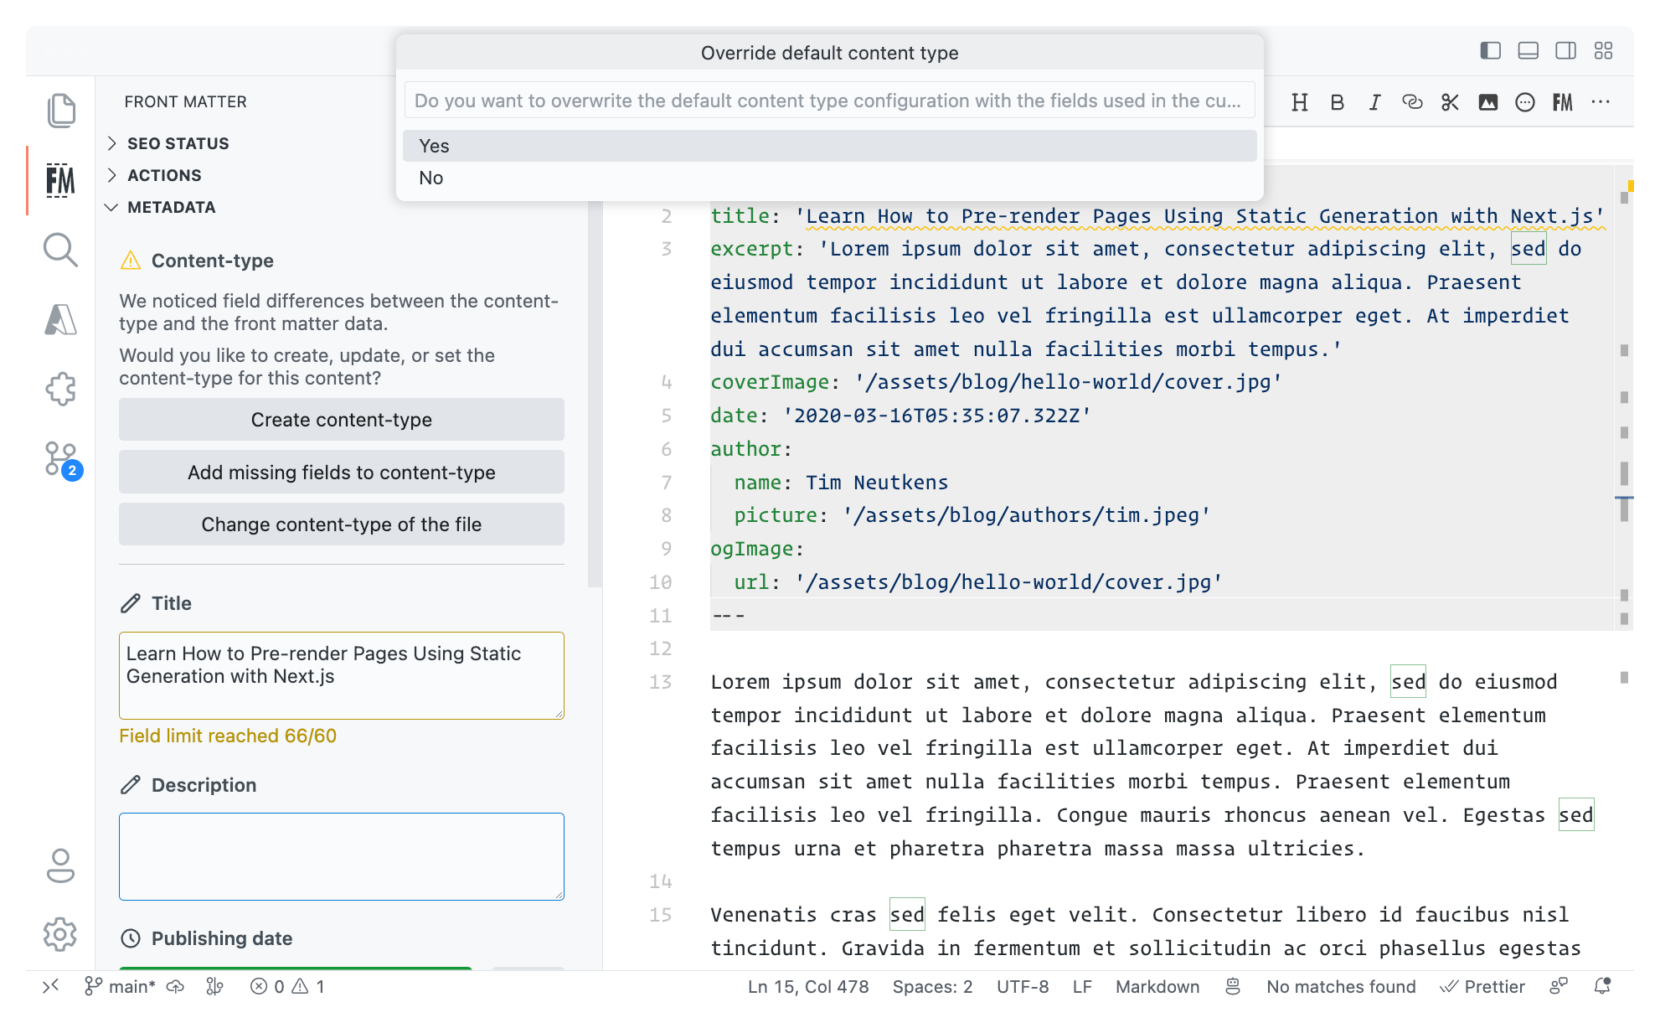Toggle the primary sidebar layout button

[1490, 50]
